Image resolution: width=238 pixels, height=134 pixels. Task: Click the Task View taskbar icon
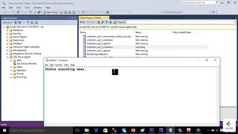[77, 130]
